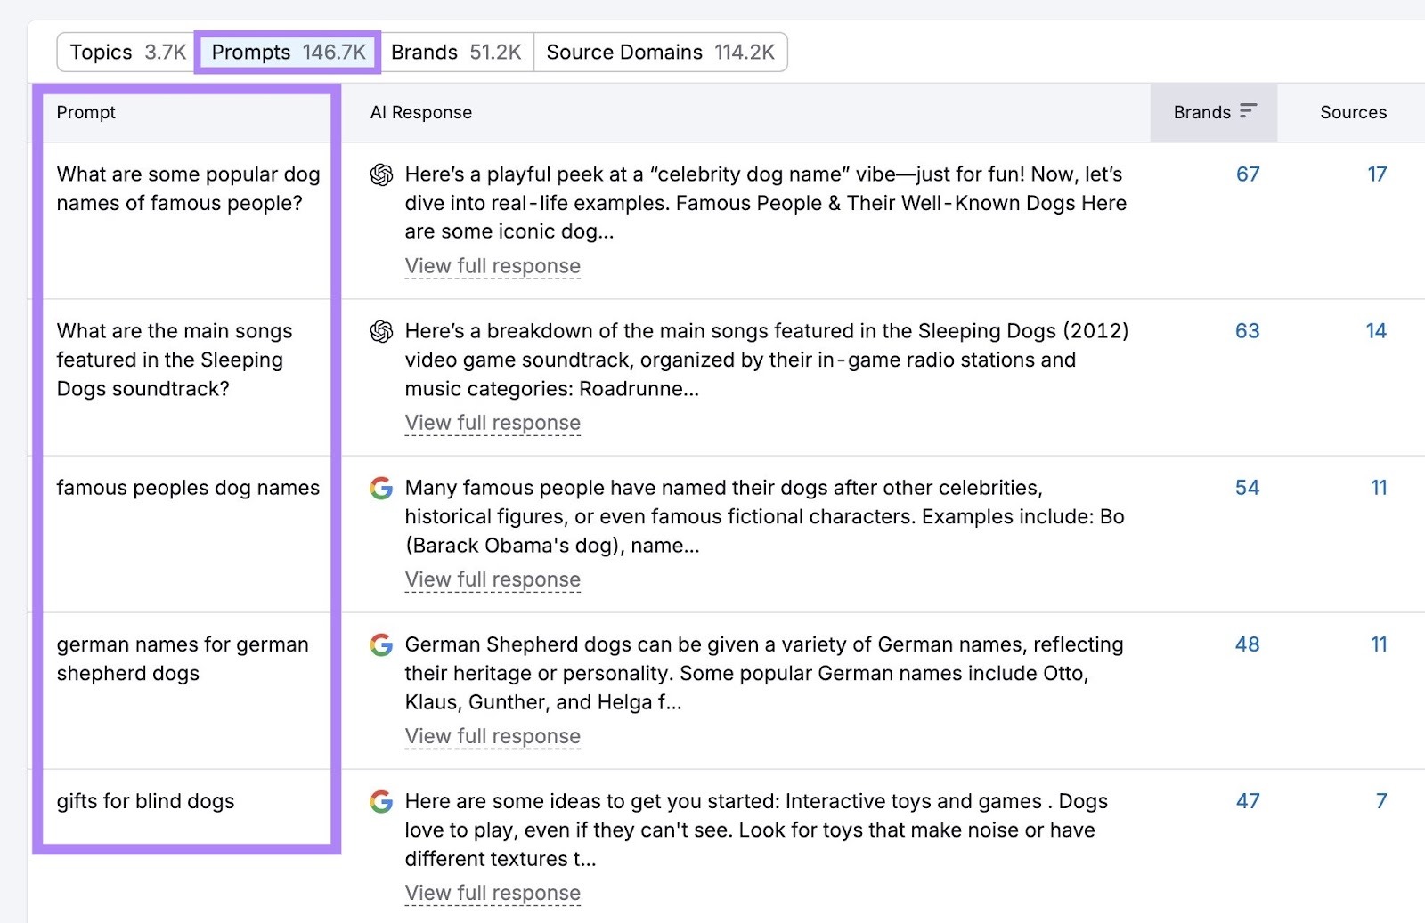
Task: Click the Google icon next to famous peoples dog names response
Action: tap(380, 489)
